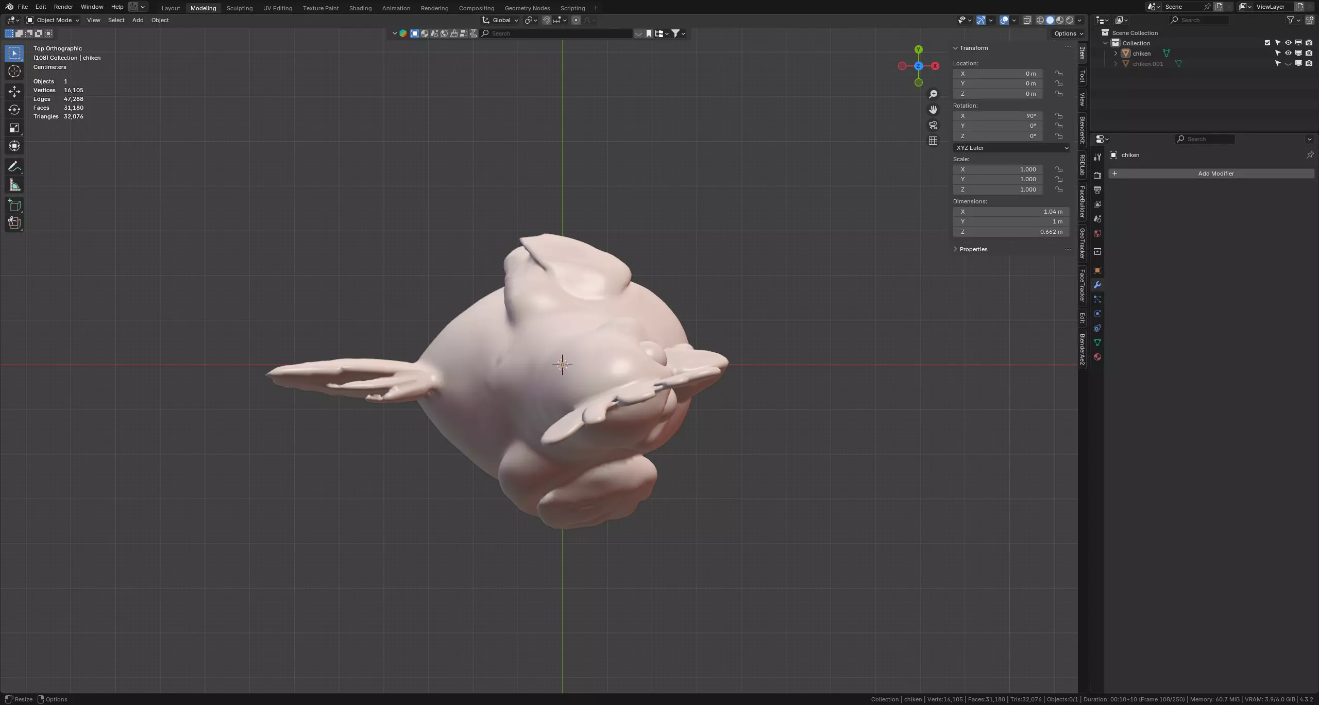Open the Particles properties tab

[1097, 299]
